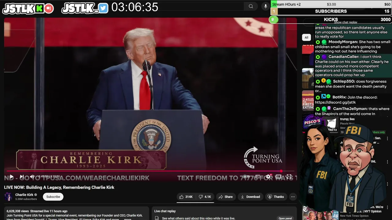This screenshot has height=220, width=392.
Task: Mute the video player volume
Action: coord(32,177)
